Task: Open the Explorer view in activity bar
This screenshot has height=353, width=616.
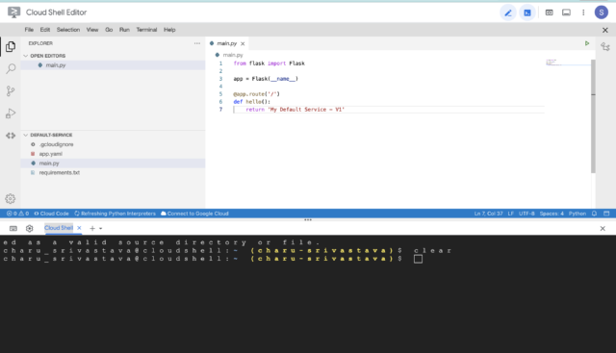Action: [x=11, y=47]
